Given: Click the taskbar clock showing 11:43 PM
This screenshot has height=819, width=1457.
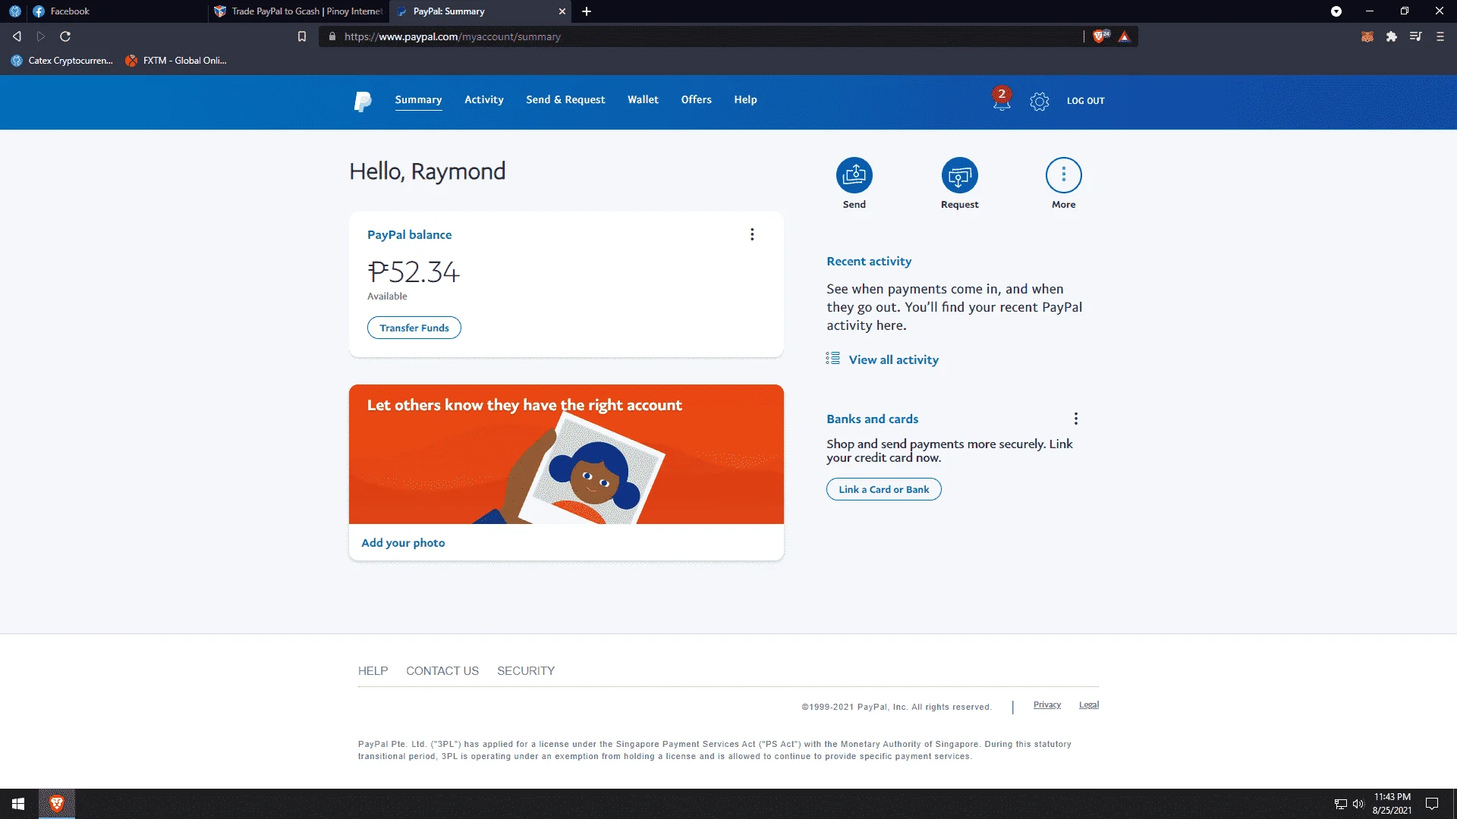Looking at the screenshot, I should click(x=1392, y=803).
